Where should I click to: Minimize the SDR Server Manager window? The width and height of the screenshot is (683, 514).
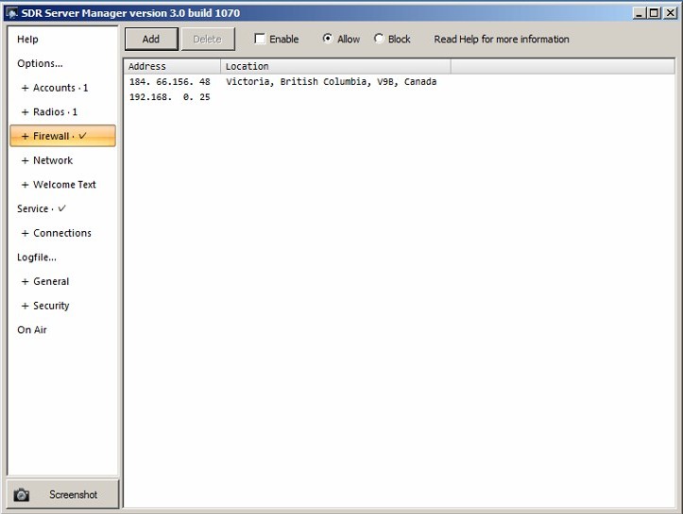coord(639,13)
